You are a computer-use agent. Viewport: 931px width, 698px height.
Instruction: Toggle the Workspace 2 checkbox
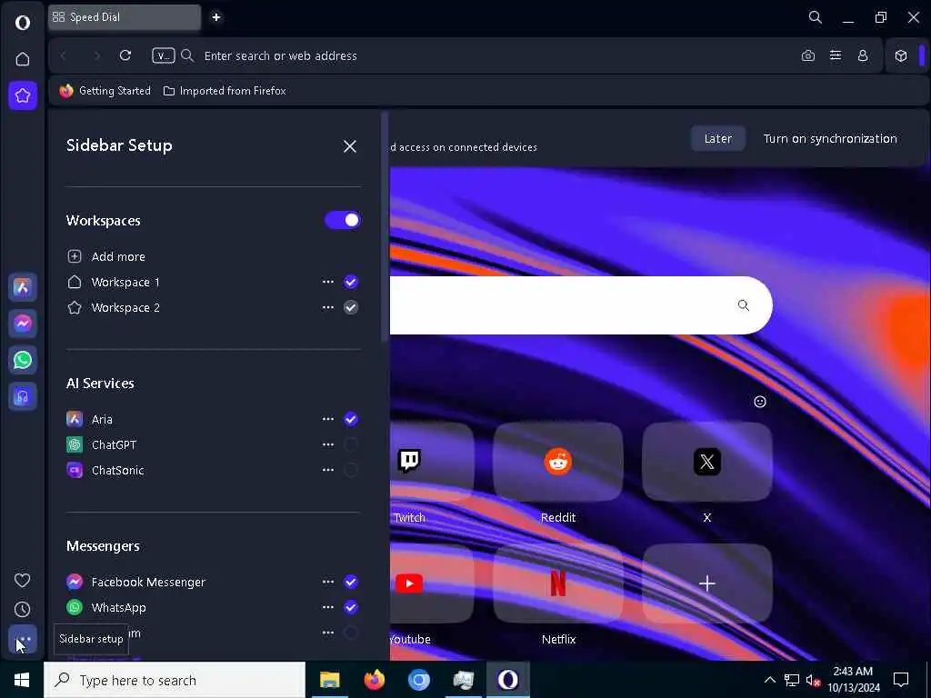click(351, 307)
